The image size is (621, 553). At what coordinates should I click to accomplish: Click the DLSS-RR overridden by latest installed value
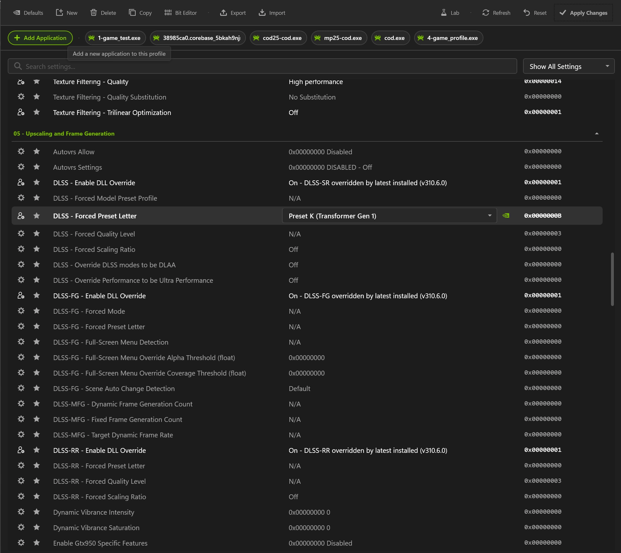368,450
